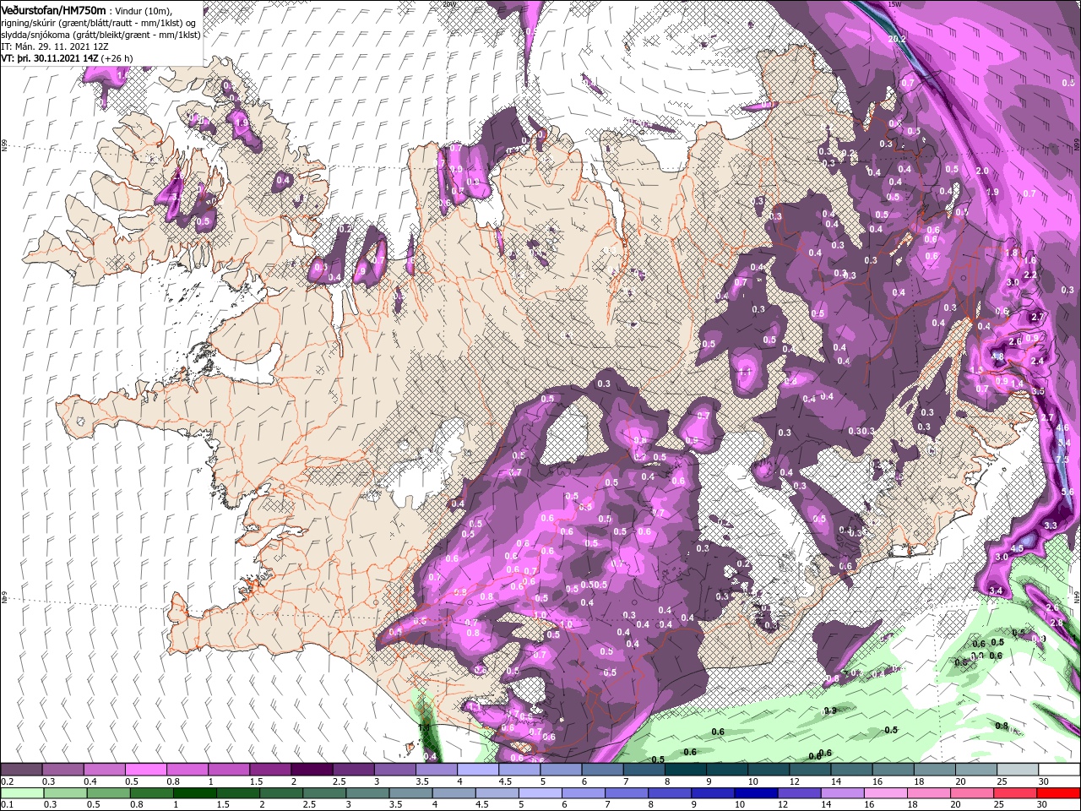The image size is (1081, 811).
Task: Pick the white snow swatch after label 30
Action: pos(1060,770)
